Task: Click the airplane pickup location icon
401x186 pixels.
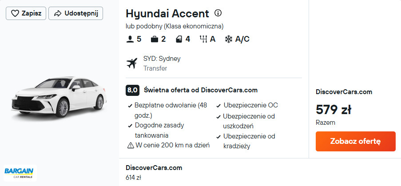Action: point(132,63)
